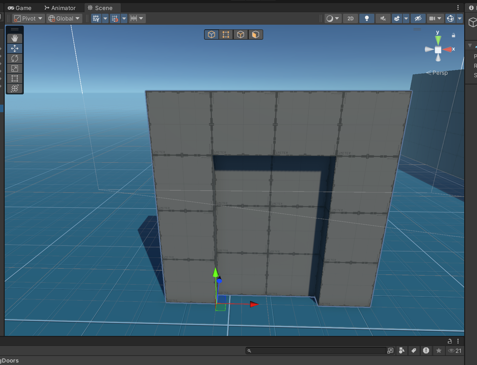Toggle grid snapping magnet icon

coord(115,18)
